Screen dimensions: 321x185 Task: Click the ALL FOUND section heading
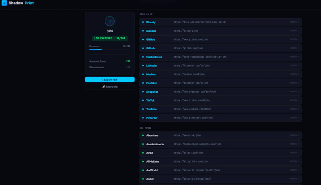point(145,128)
